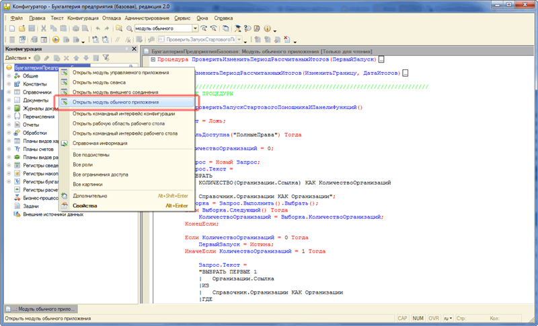Expand the Общие tree node
Viewport: 538px width, 326px height.
click(x=9, y=76)
